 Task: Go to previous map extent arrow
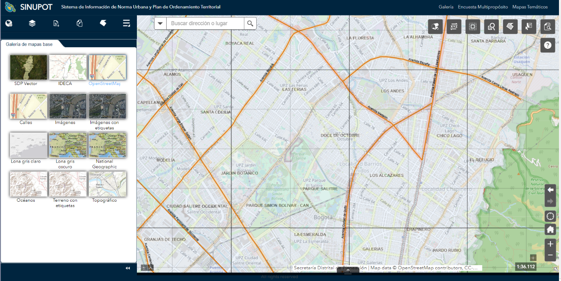click(550, 190)
